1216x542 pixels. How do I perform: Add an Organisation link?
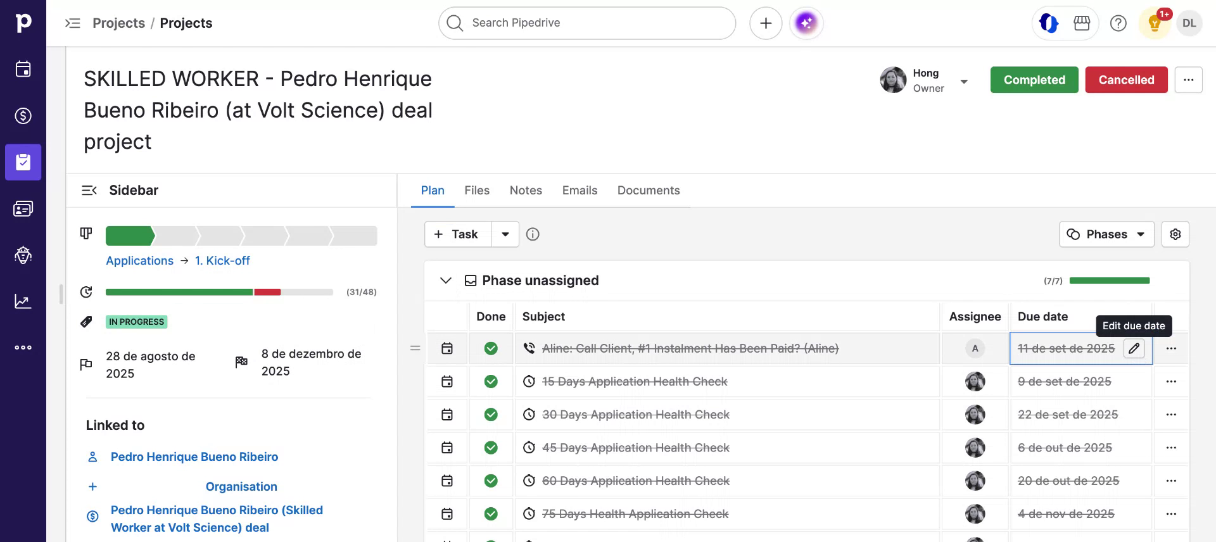click(x=241, y=487)
